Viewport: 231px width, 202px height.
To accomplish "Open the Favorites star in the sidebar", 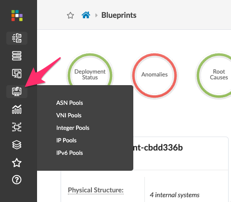I will (x=17, y=163).
